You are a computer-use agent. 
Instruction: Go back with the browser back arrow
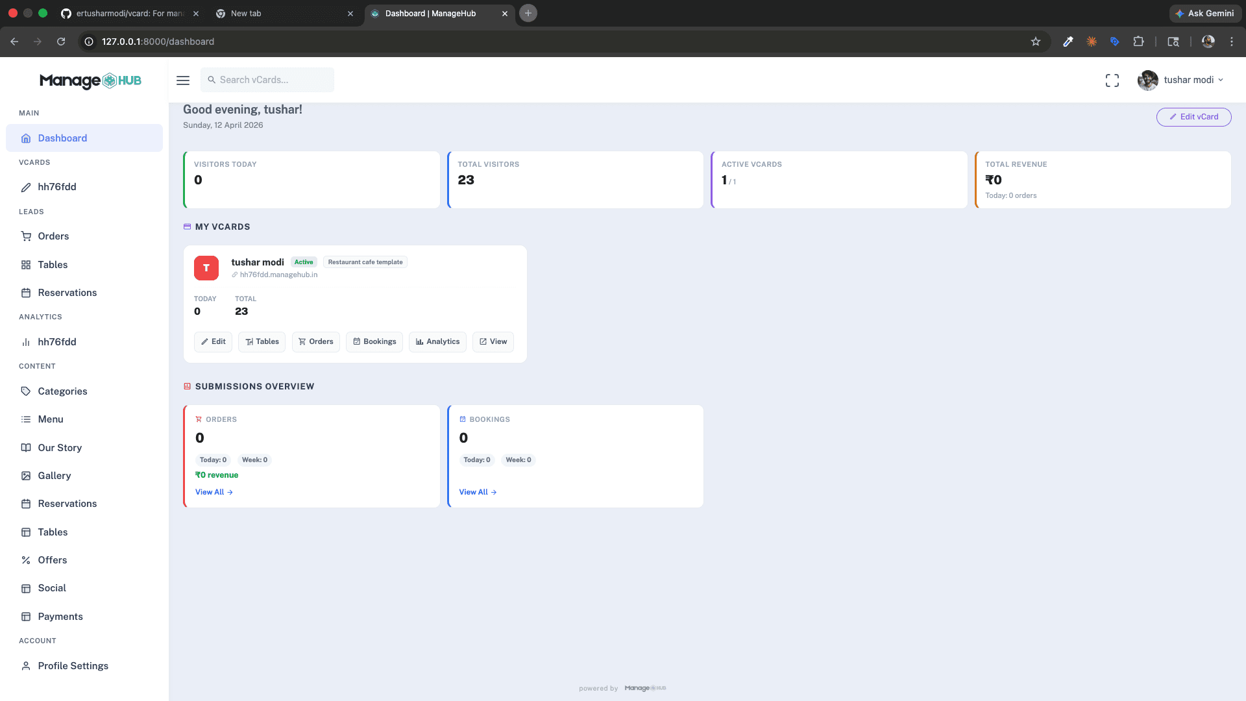(14, 42)
